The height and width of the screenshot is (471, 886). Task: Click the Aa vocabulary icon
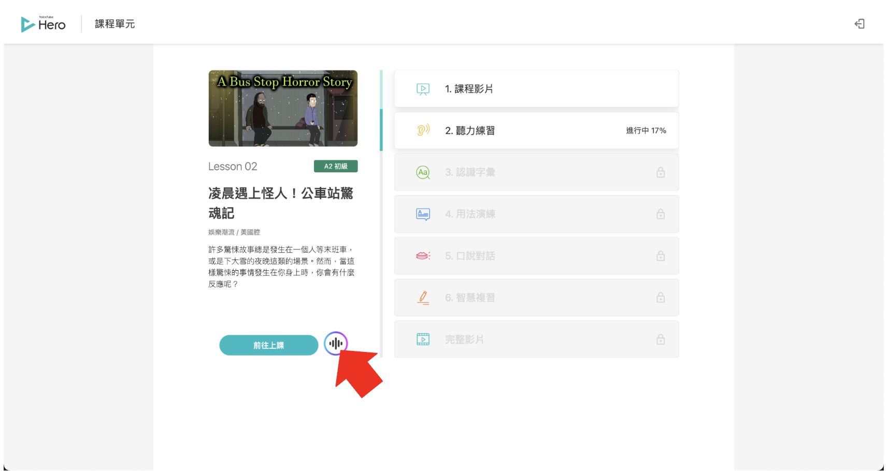pos(423,172)
